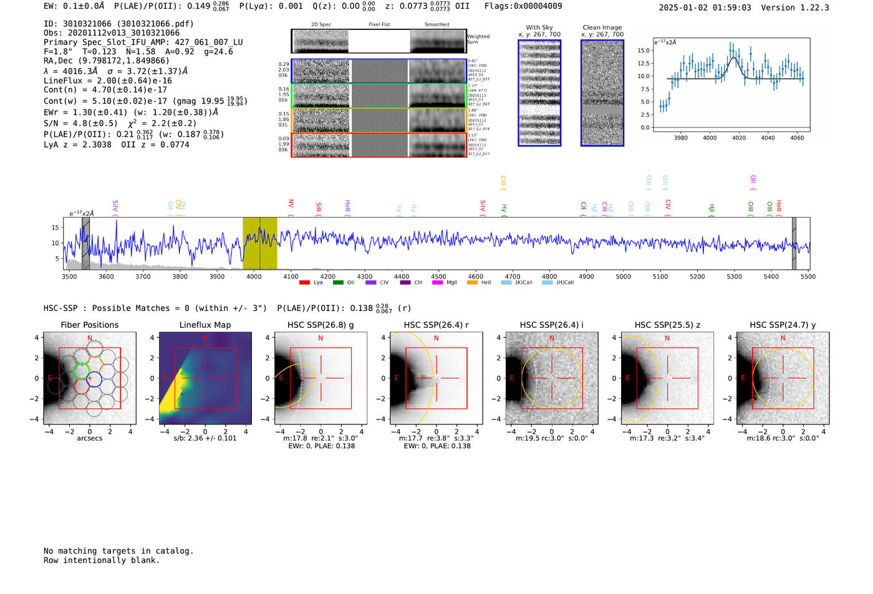The image size is (873, 594).
Task: Click the zoomed emission line fit plot
Action: [731, 85]
